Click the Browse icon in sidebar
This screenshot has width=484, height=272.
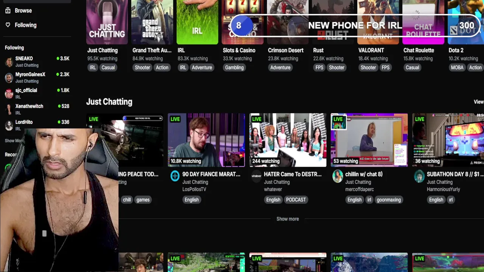[8, 11]
